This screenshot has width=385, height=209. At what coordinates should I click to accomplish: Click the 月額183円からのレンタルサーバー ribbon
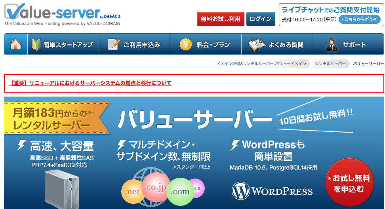click(57, 119)
